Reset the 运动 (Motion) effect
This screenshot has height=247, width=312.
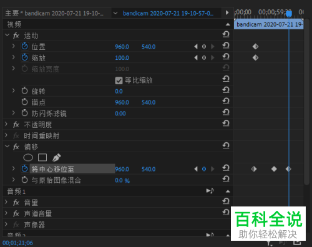point(226,34)
